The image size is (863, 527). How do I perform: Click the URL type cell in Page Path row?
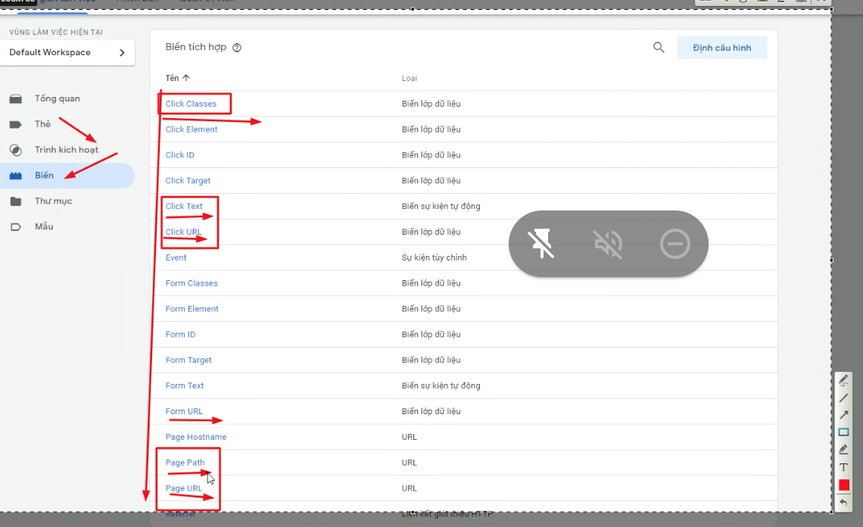pyautogui.click(x=409, y=463)
